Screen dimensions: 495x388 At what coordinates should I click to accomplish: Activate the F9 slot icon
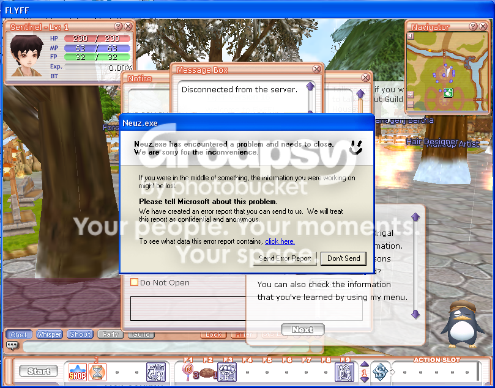(344, 372)
